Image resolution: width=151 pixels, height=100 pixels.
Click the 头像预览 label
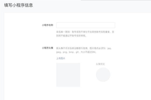pos(100,64)
